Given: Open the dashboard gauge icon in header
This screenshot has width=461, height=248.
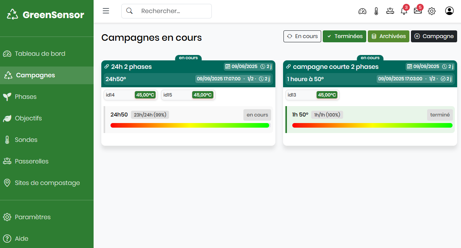Looking at the screenshot, I should [362, 11].
